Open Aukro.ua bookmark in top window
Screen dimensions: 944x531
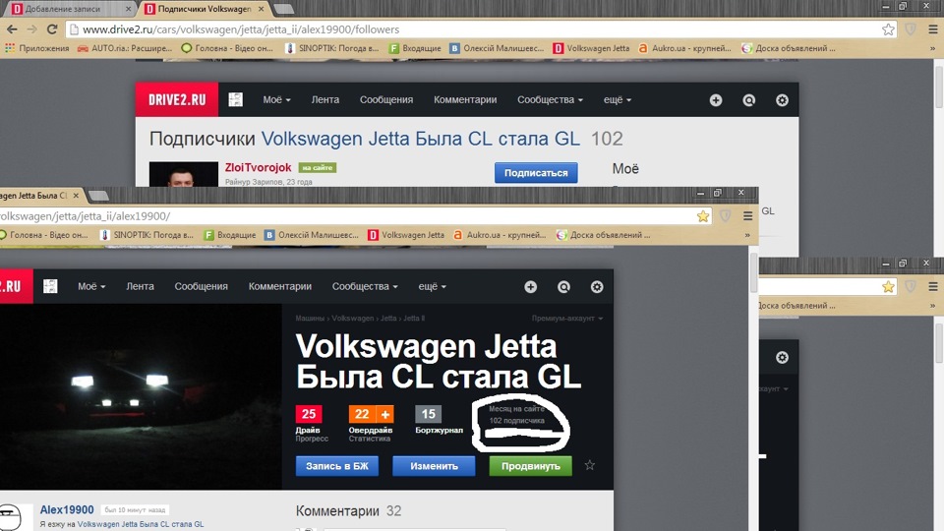684,48
